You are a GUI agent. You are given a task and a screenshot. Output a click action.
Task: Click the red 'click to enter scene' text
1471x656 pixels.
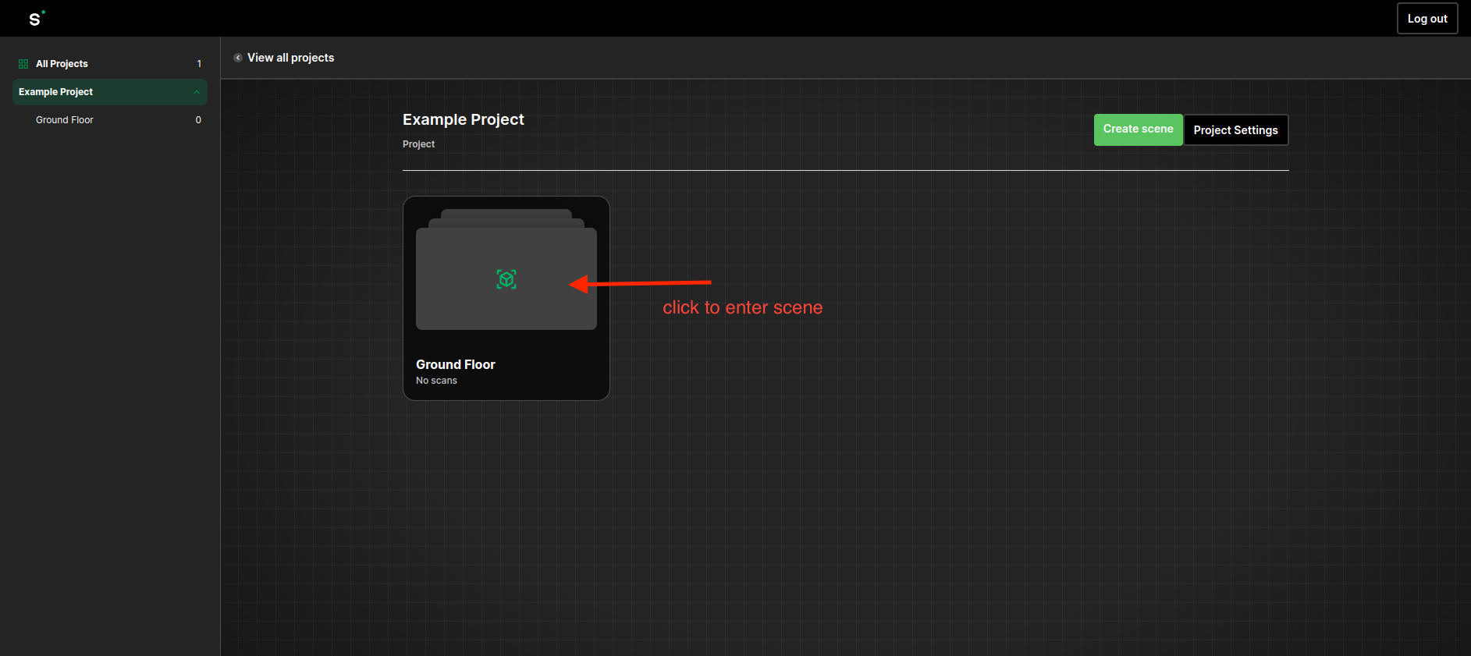[x=742, y=307]
